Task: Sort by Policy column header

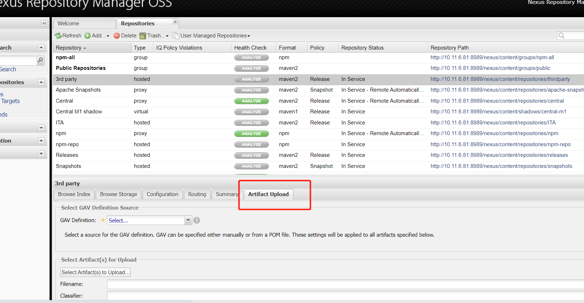Action: pyautogui.click(x=322, y=48)
